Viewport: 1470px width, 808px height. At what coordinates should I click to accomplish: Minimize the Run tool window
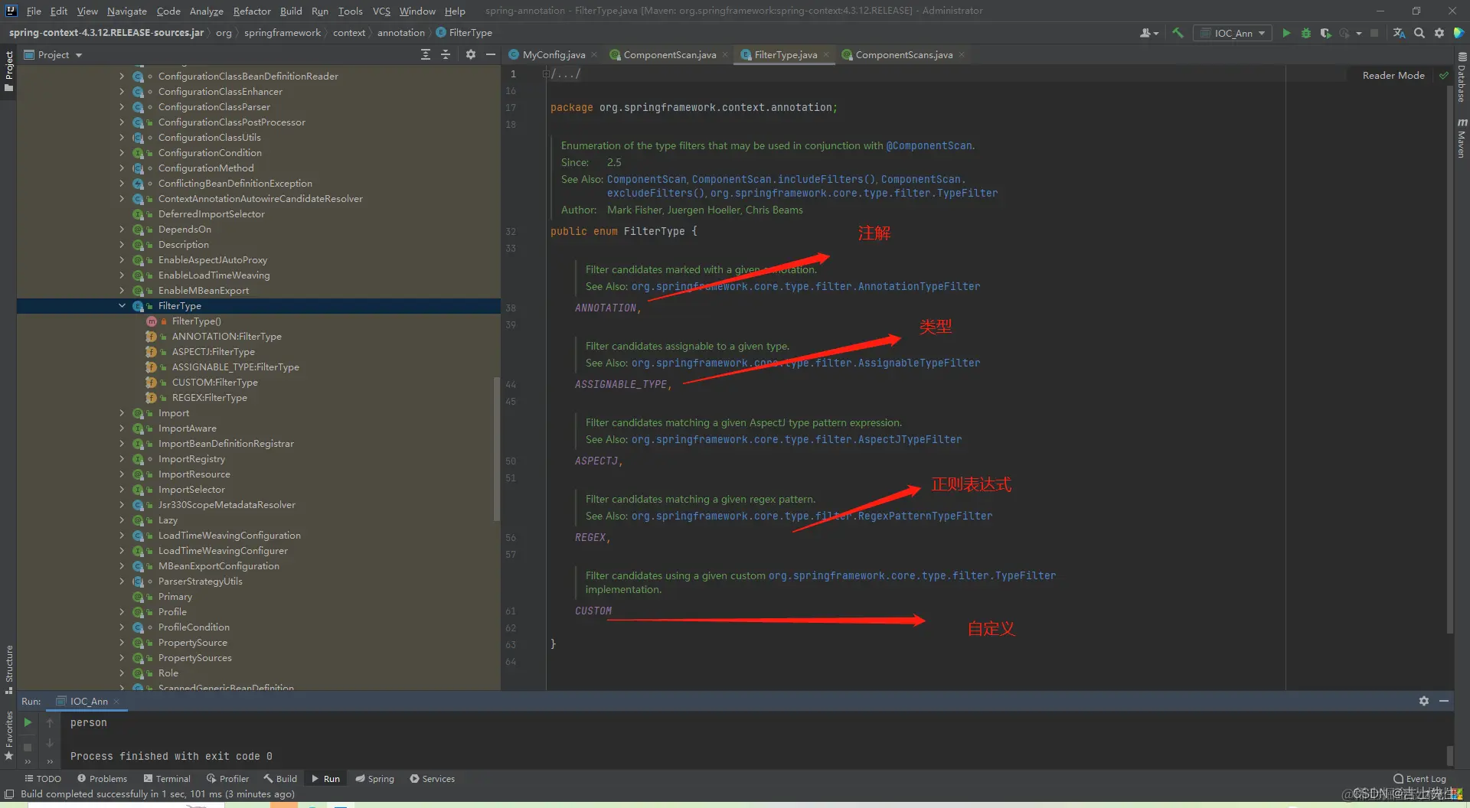point(1444,701)
